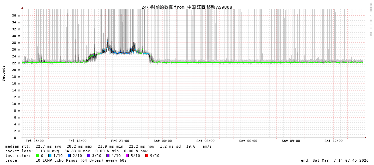This screenshot has width=374, height=165.
Task: Click the end timestamp text
Action: 335,160
